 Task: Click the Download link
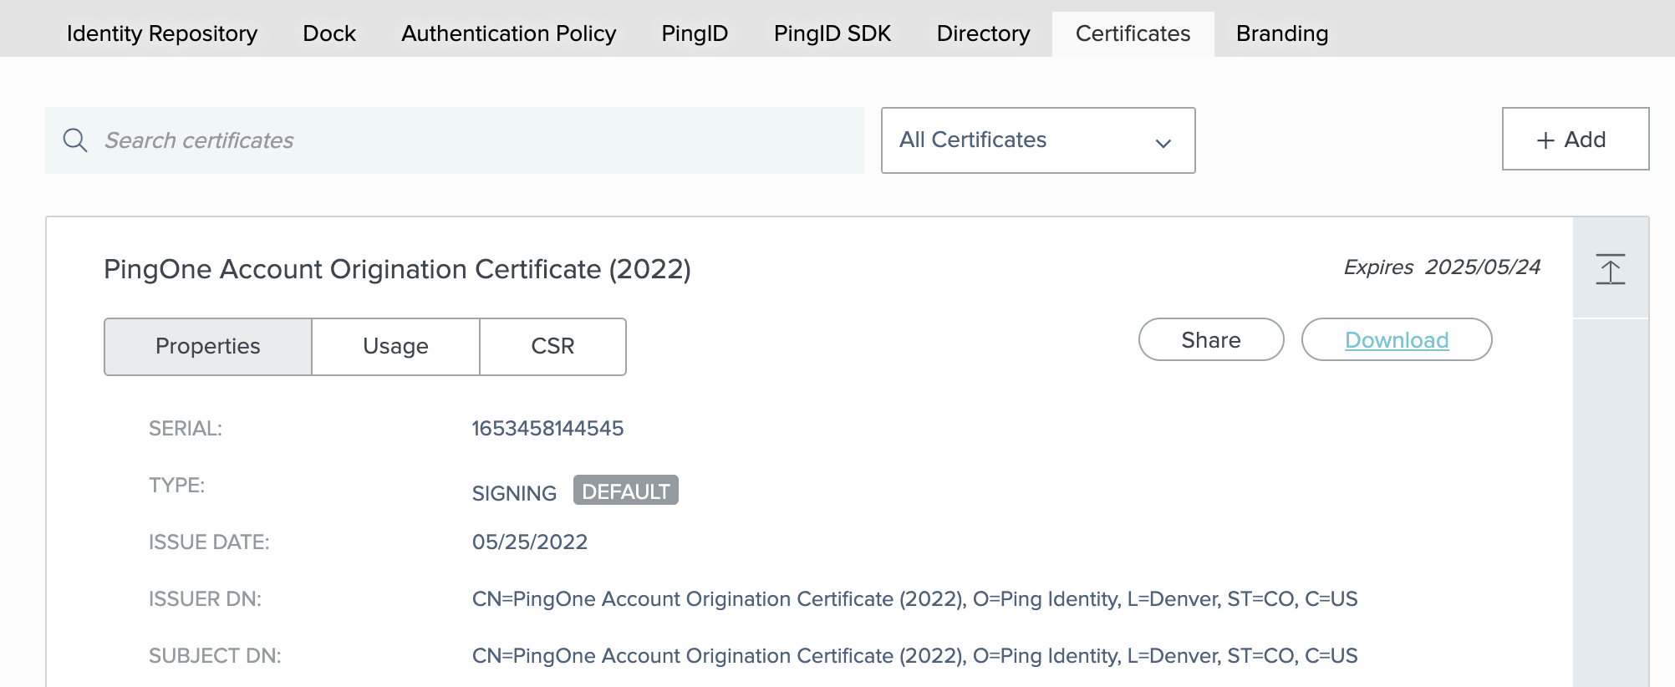(x=1397, y=339)
